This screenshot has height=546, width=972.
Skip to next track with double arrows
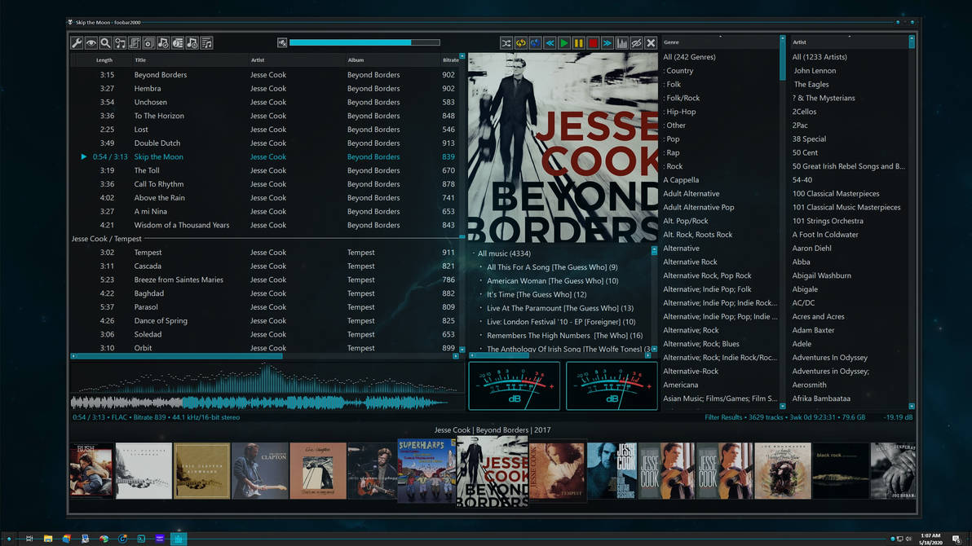click(607, 43)
